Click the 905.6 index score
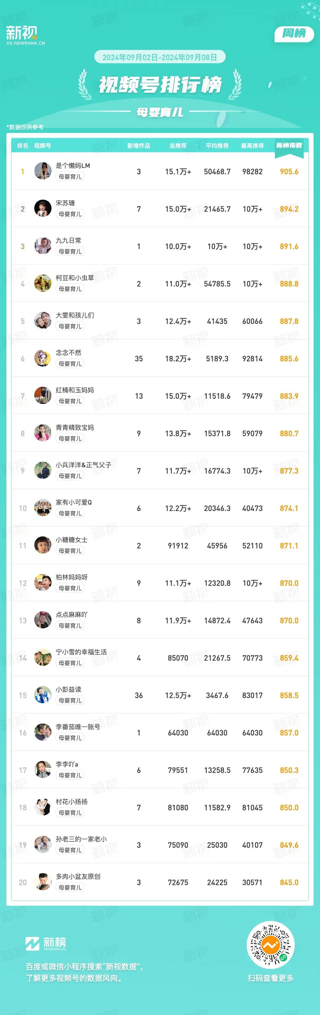 [x=289, y=171]
